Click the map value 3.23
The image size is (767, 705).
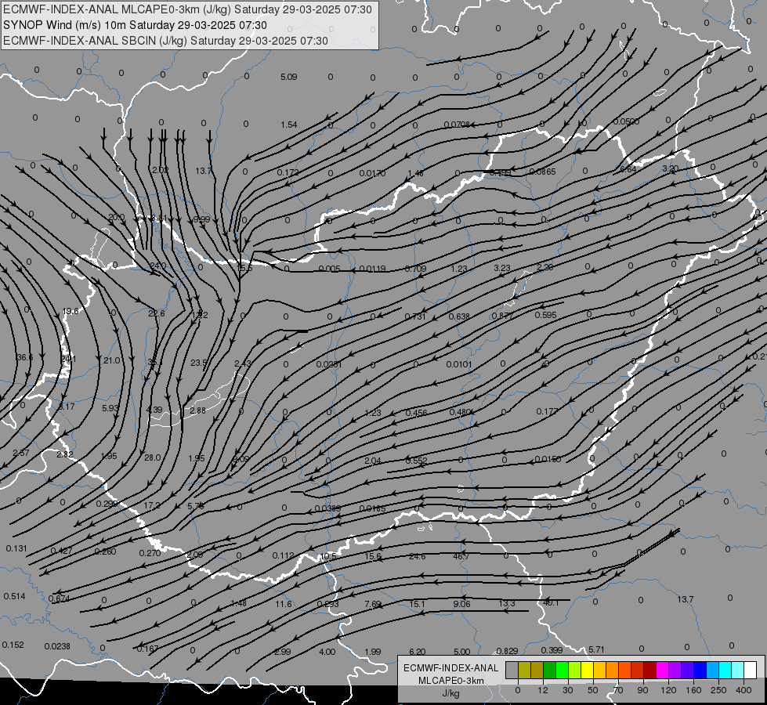[x=502, y=268]
